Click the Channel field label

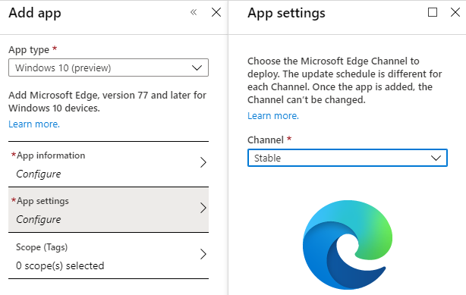266,140
